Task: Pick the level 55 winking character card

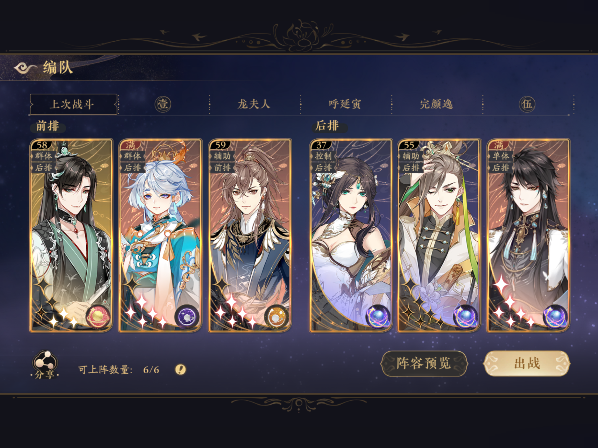Action: [x=439, y=235]
